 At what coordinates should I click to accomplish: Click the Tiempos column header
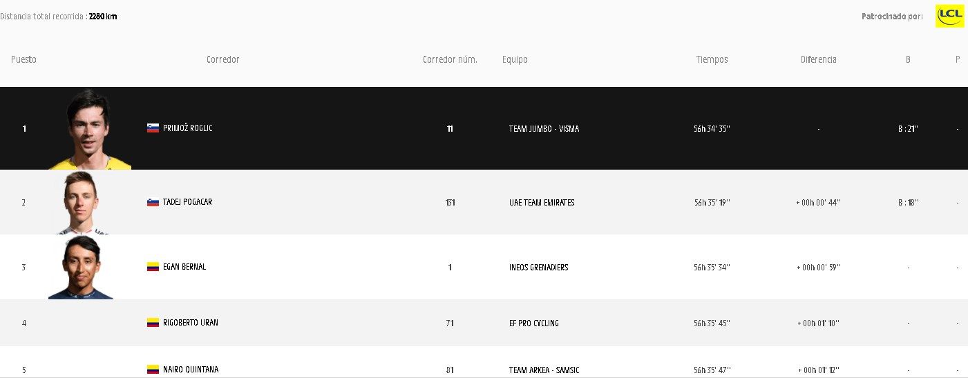click(712, 60)
